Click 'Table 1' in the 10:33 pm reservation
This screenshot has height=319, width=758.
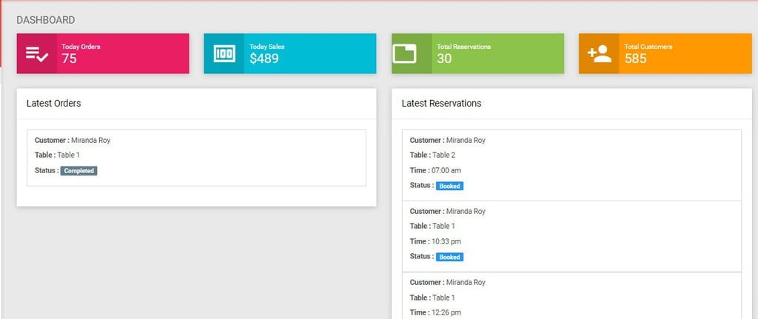coord(444,226)
